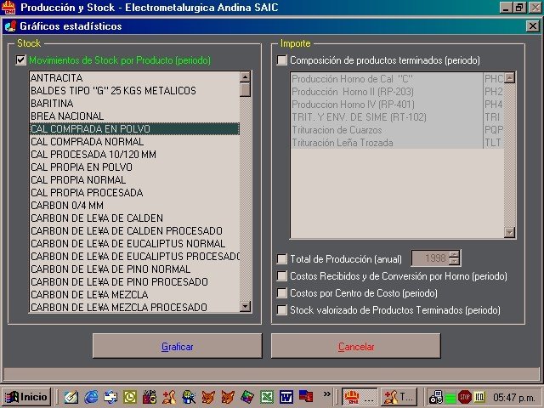Click Importe list scrollbar down arrow

[509, 232]
